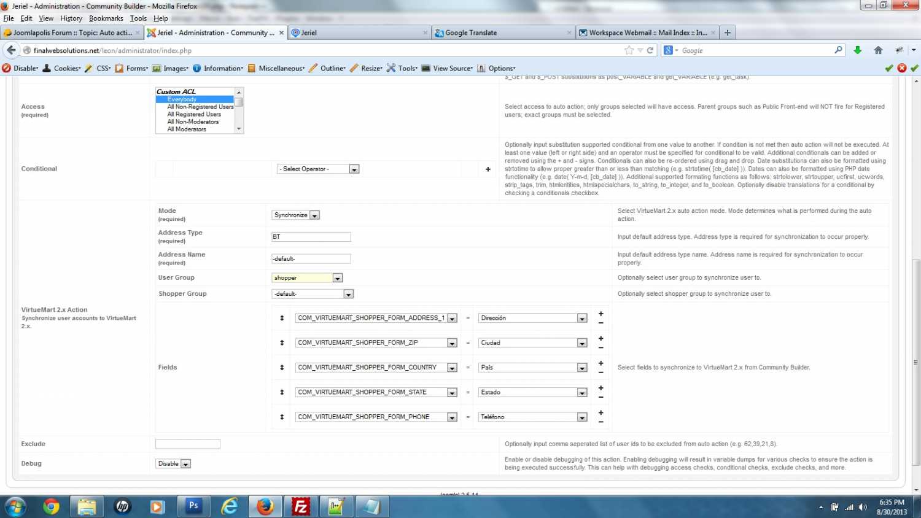Click the volume icon in system tray
This screenshot has height=518, width=921.
(863, 507)
